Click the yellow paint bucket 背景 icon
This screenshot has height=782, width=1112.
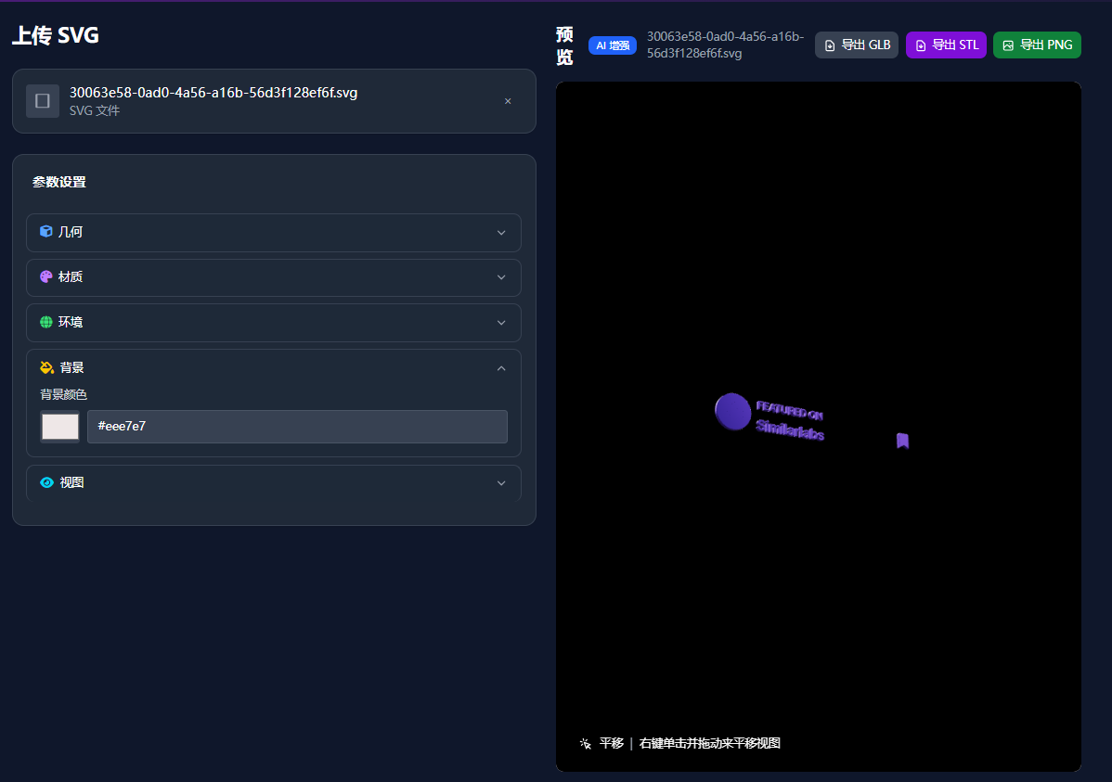47,367
